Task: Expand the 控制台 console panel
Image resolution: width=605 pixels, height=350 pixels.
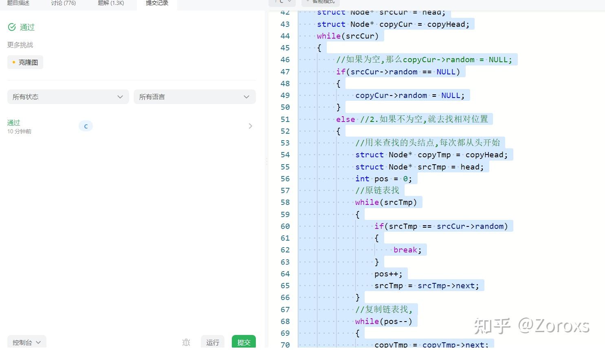Action: pyautogui.click(x=26, y=342)
